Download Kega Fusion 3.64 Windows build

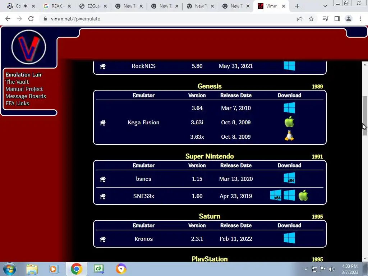[x=289, y=108]
